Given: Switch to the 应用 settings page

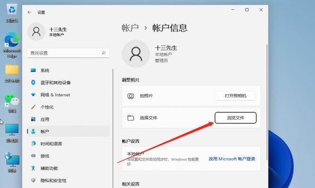Looking at the screenshot, I should 68,119.
